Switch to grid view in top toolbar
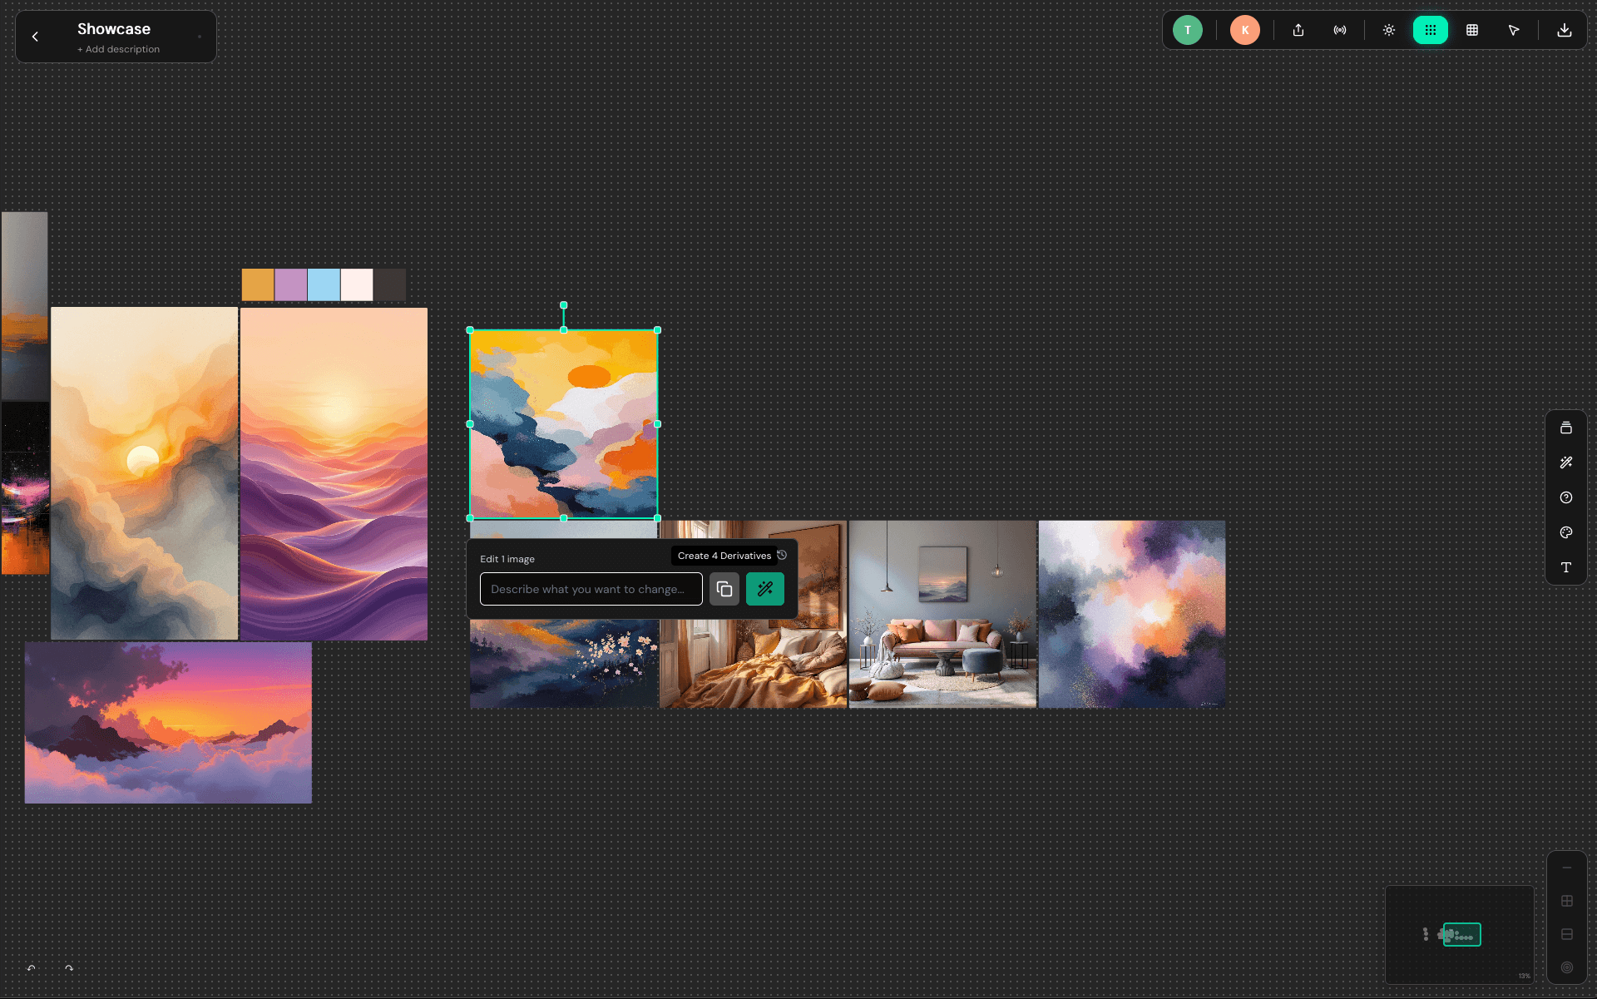The image size is (1597, 999). (1472, 30)
